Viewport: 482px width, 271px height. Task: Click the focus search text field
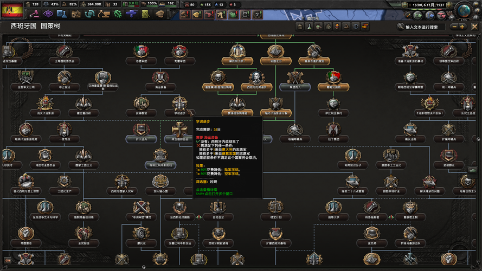tap(425, 27)
